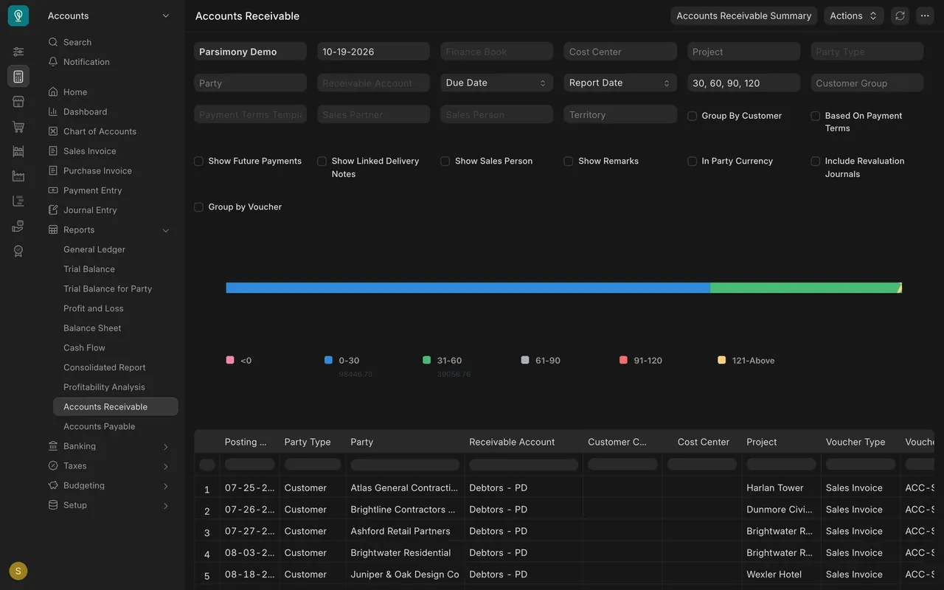Click the blue 0-30 legend swatch
This screenshot has height=590, width=944.
point(328,360)
